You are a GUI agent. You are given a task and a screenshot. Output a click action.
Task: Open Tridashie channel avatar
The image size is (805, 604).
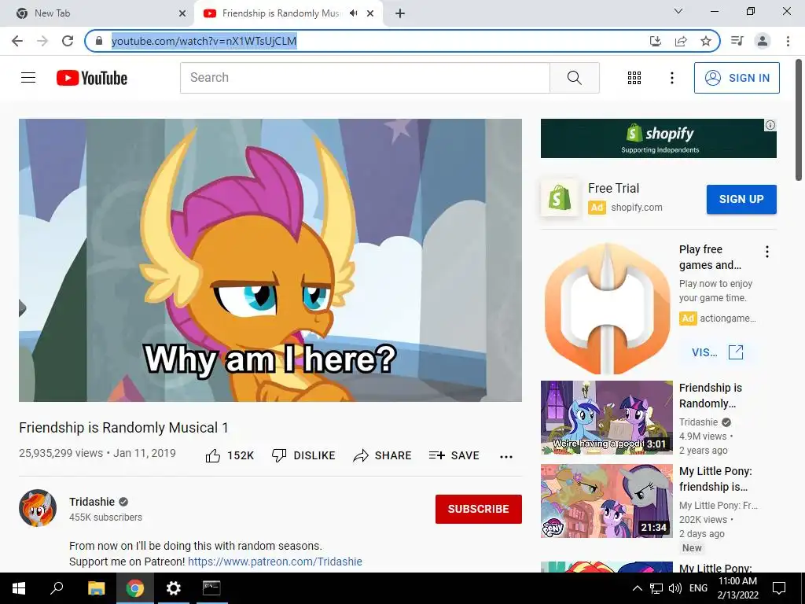coord(38,508)
